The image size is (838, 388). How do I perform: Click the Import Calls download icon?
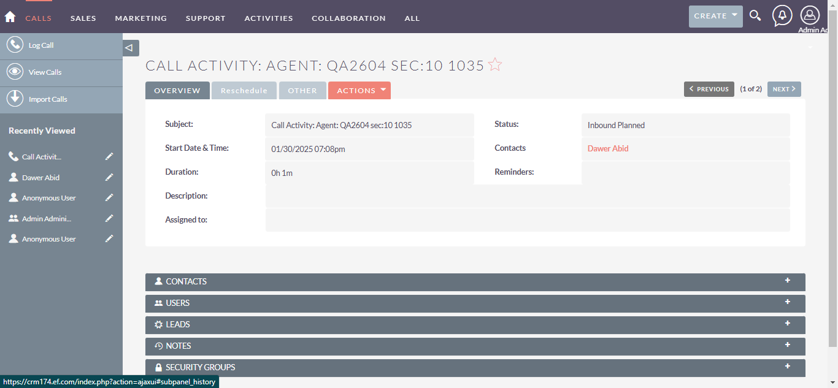15,99
